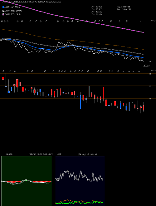Click the end of the blue DOW ST line
This screenshot has height=206, width=156.
(x=143, y=58)
